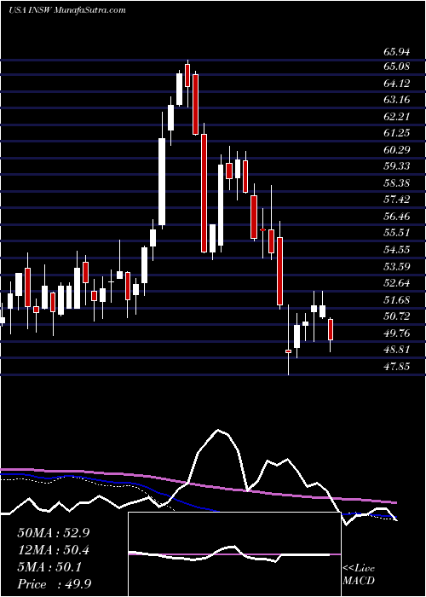Click the 65.94 price axis label
This screenshot has width=426, height=597.
click(396, 52)
